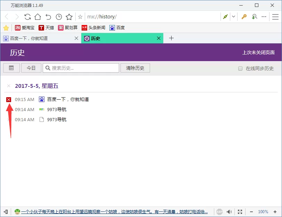The image size is (282, 217).
Task: Click the green plug connection icon
Action: [225, 17]
